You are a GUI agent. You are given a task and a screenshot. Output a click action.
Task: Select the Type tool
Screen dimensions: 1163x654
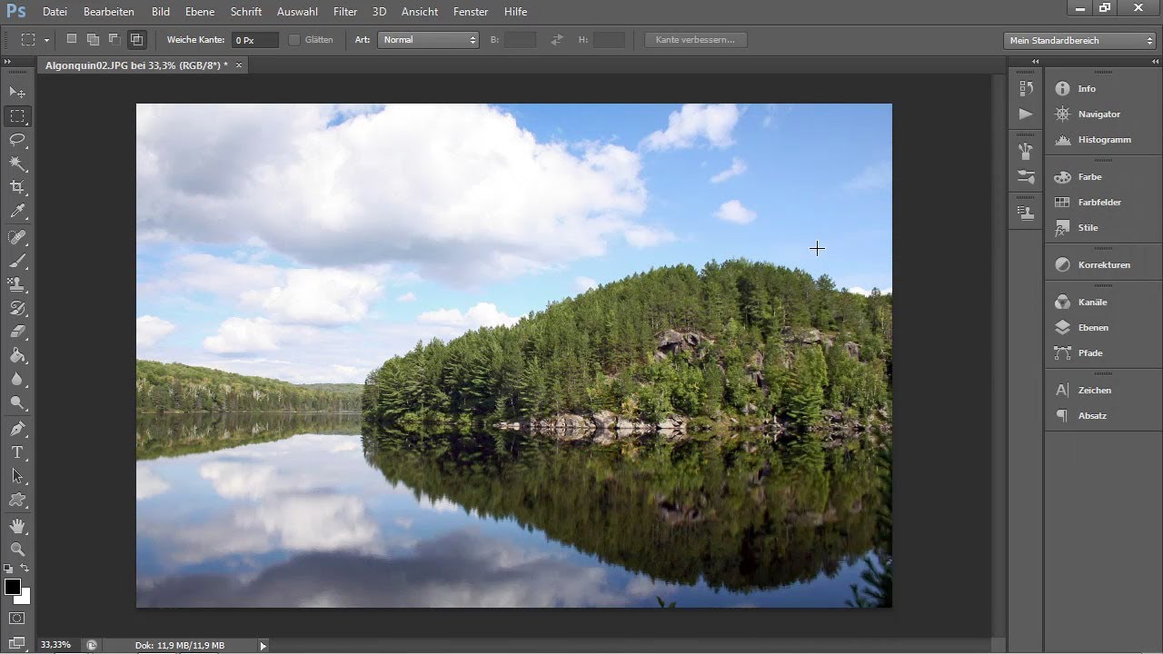pyautogui.click(x=17, y=451)
